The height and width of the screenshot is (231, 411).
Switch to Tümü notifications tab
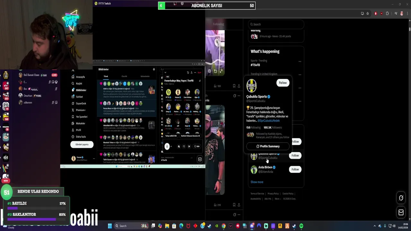point(106,76)
